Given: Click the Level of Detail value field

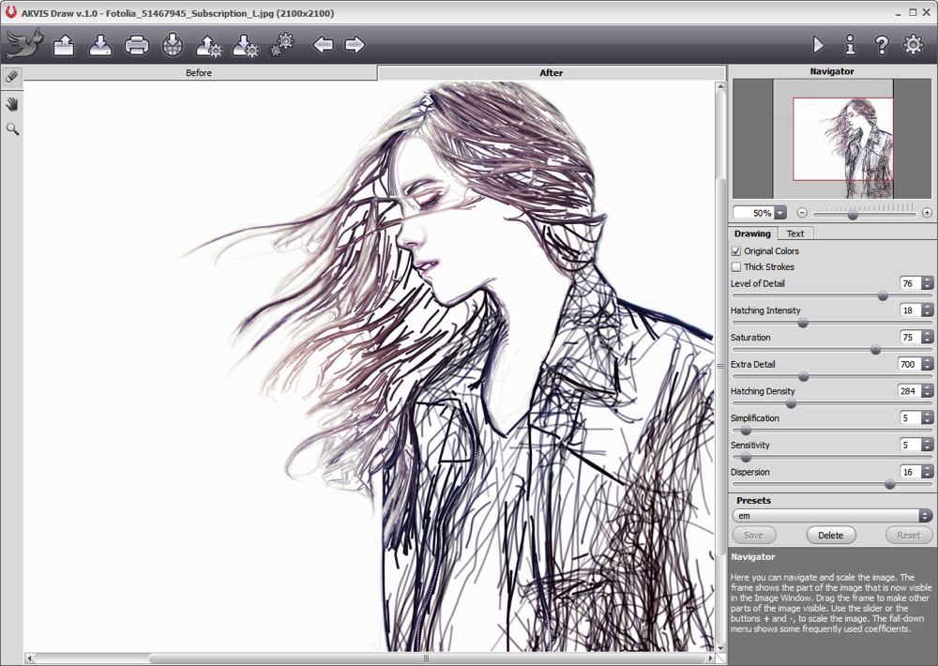Looking at the screenshot, I should (908, 283).
